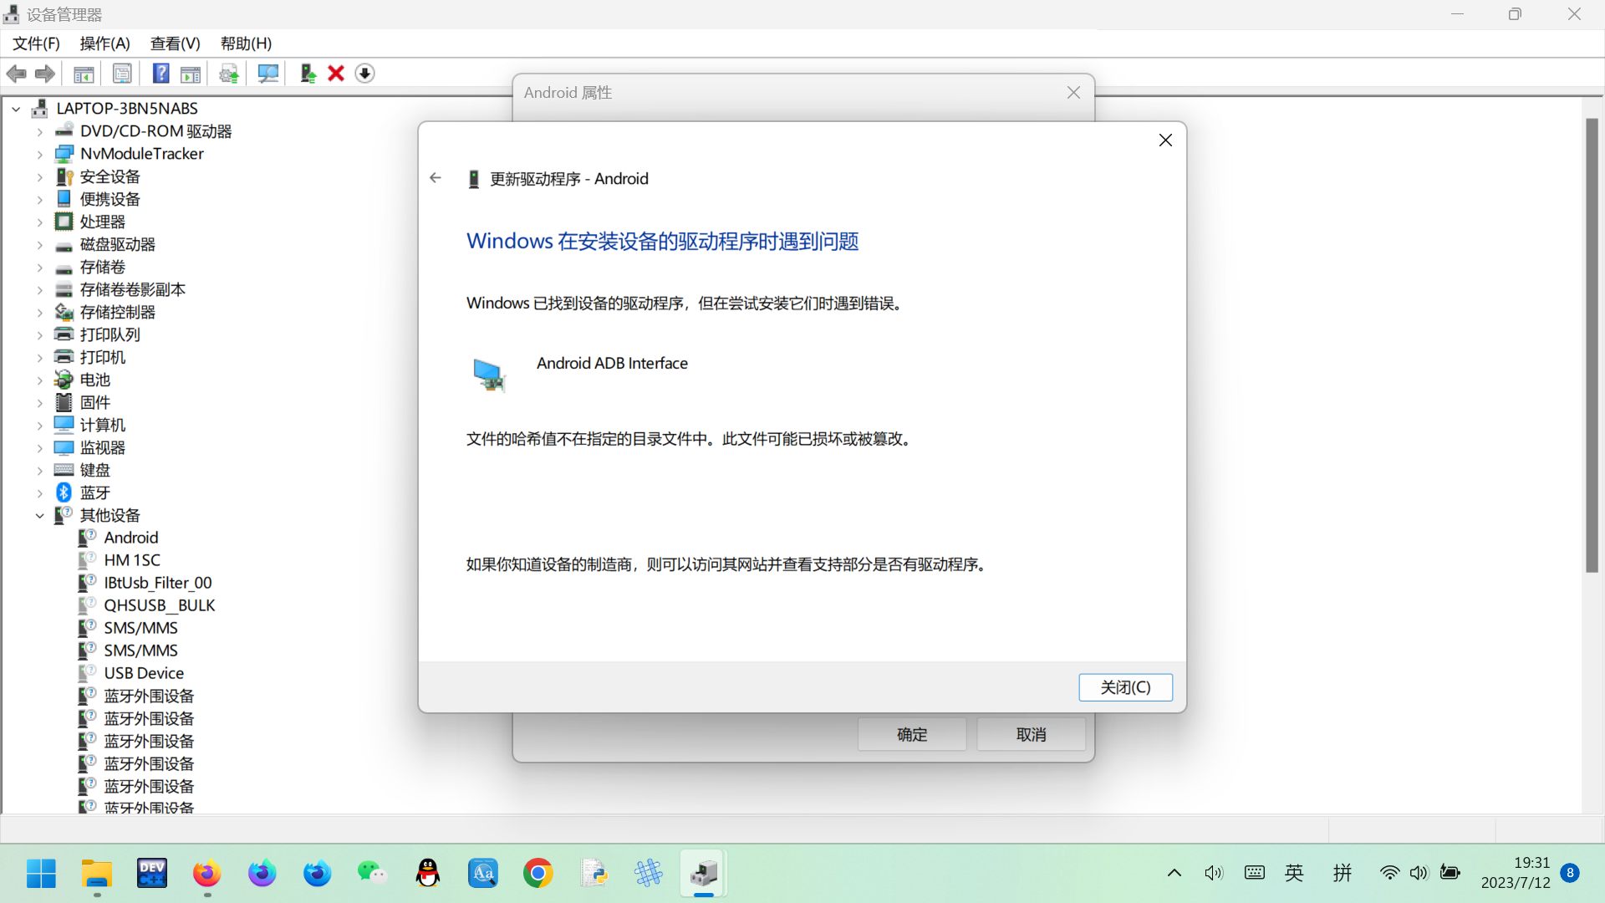The height and width of the screenshot is (903, 1605).
Task: Click the battery icon in system tray
Action: pos(1450,873)
